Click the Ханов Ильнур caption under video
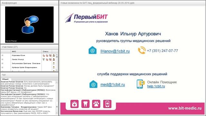The image size is (206, 116). click(x=11, y=41)
